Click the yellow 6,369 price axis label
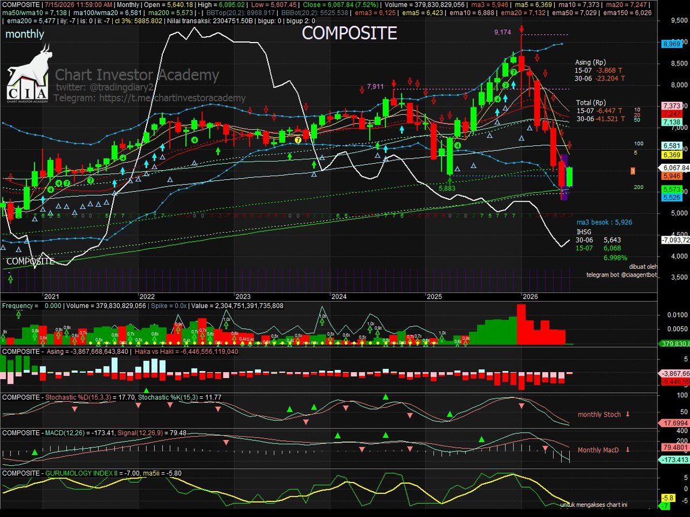Viewport: 690px width, 517px height. (672, 155)
